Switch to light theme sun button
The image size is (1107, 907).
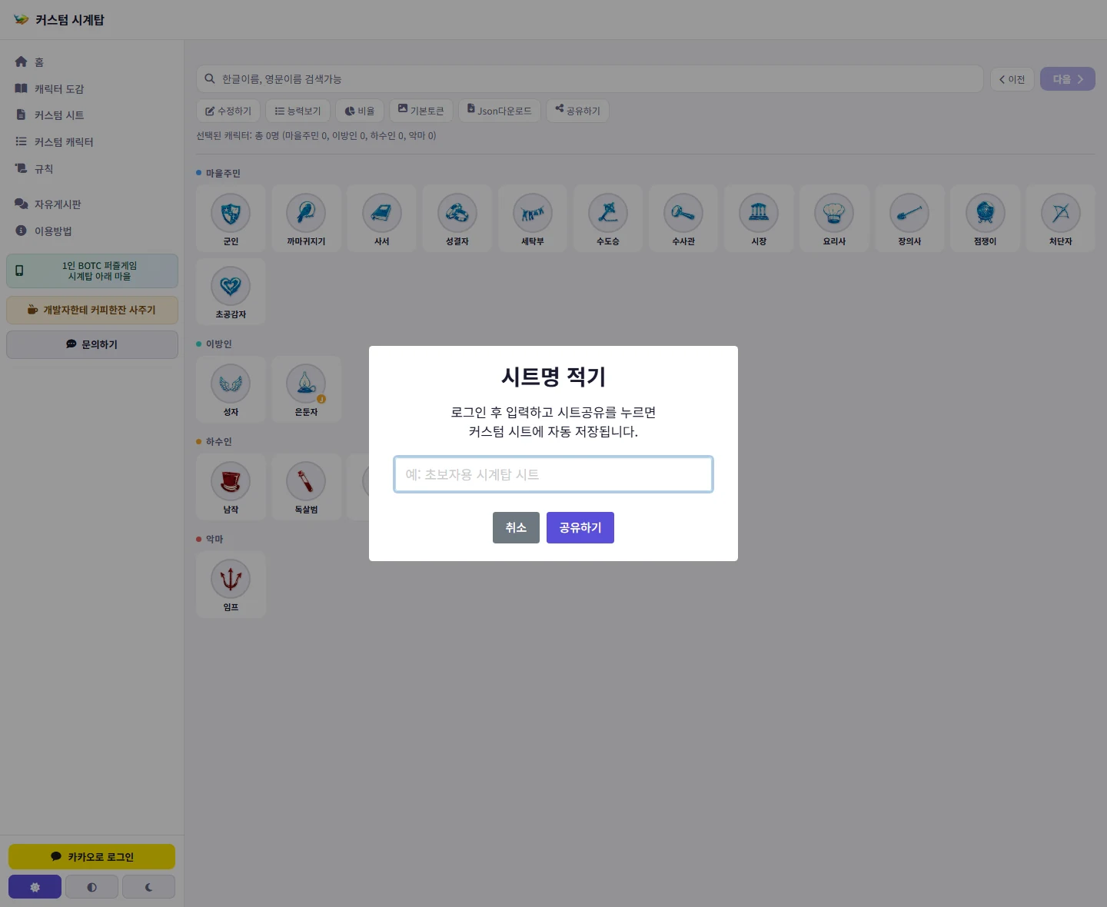click(x=35, y=886)
